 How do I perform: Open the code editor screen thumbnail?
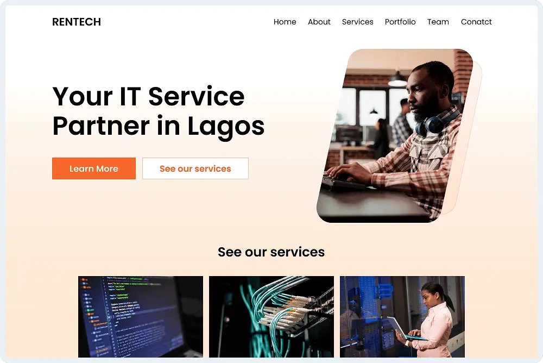(141, 317)
